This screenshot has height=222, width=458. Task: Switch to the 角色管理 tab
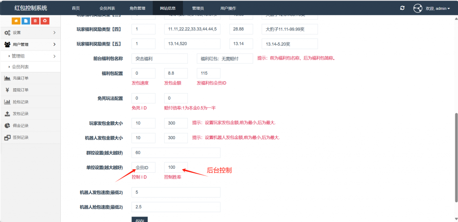(137, 8)
